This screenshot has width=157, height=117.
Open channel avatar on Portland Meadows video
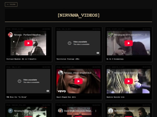tap(10, 35)
